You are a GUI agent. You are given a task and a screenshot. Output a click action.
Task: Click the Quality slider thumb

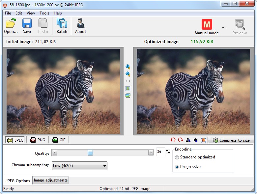90,152
